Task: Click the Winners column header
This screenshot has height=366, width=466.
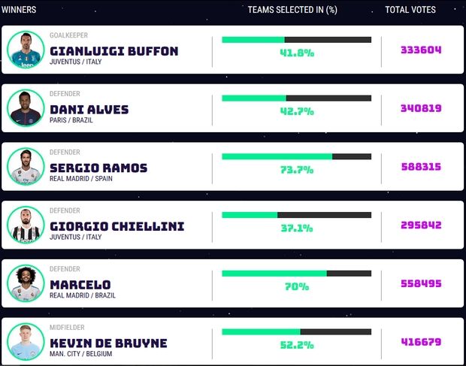Action: click(x=19, y=10)
